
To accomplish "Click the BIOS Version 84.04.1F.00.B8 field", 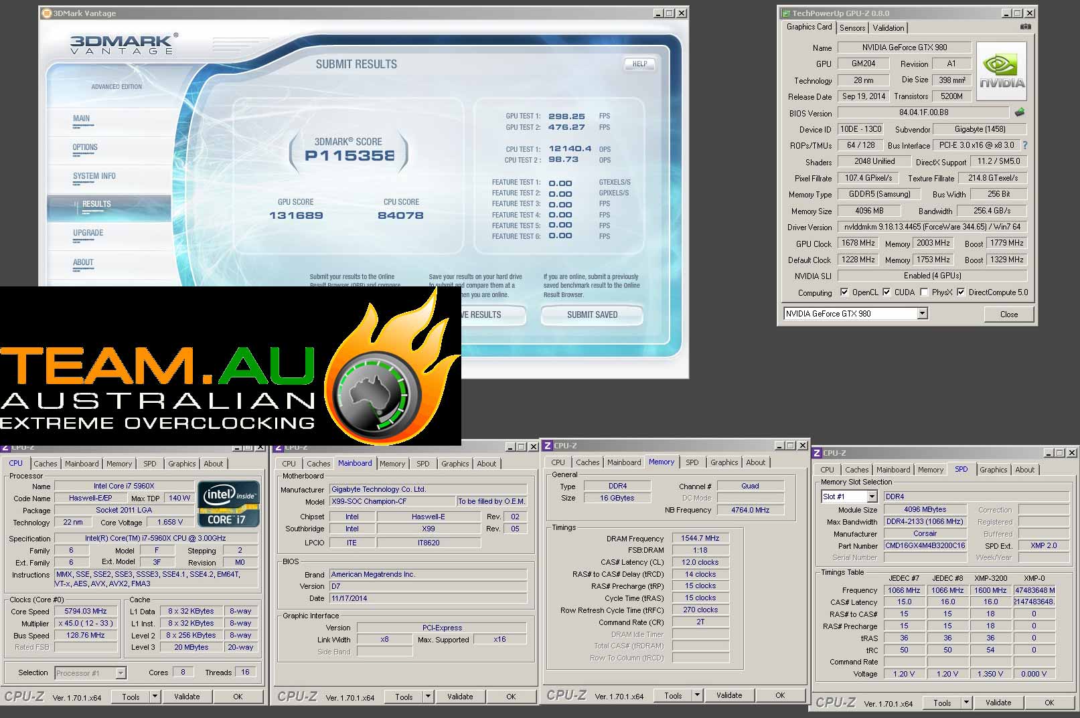I will tap(923, 112).
